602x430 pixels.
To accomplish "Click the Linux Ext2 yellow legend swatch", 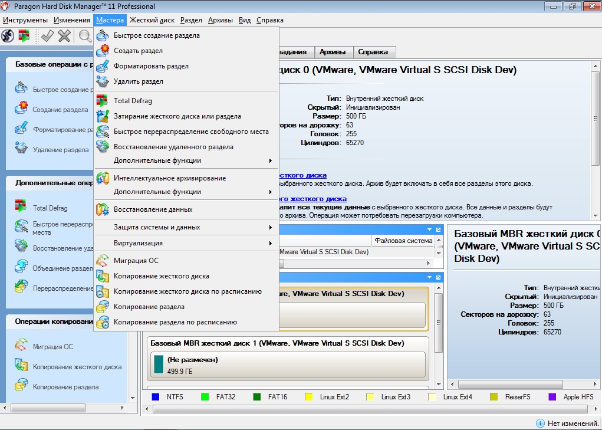I will [308, 397].
